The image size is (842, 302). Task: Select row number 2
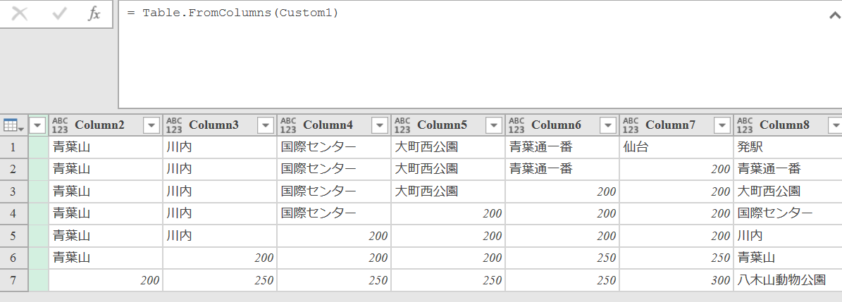pos(14,169)
